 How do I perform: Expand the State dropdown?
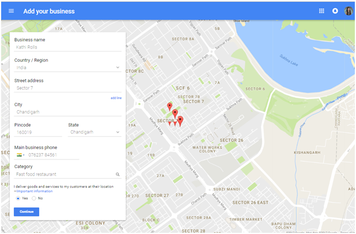118,132
